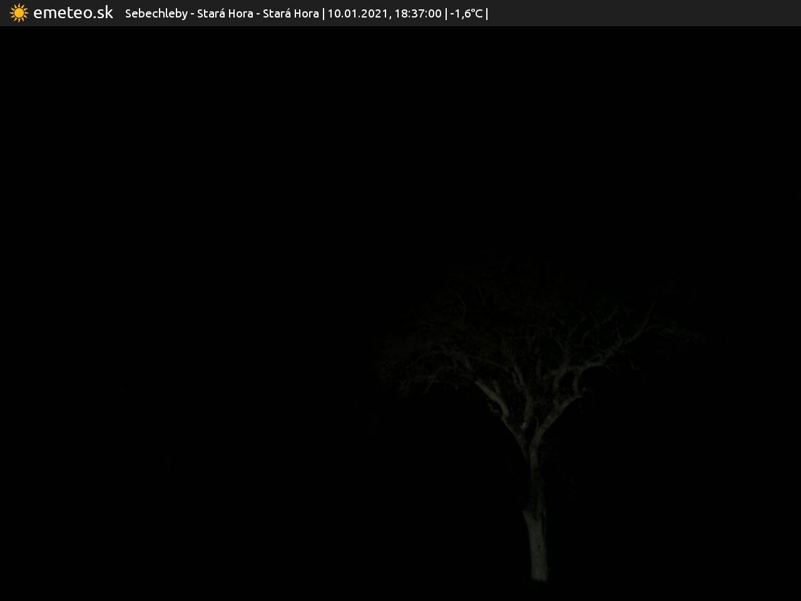Click the word Sebechleby in the header
The height and width of the screenshot is (601, 801).
click(156, 13)
